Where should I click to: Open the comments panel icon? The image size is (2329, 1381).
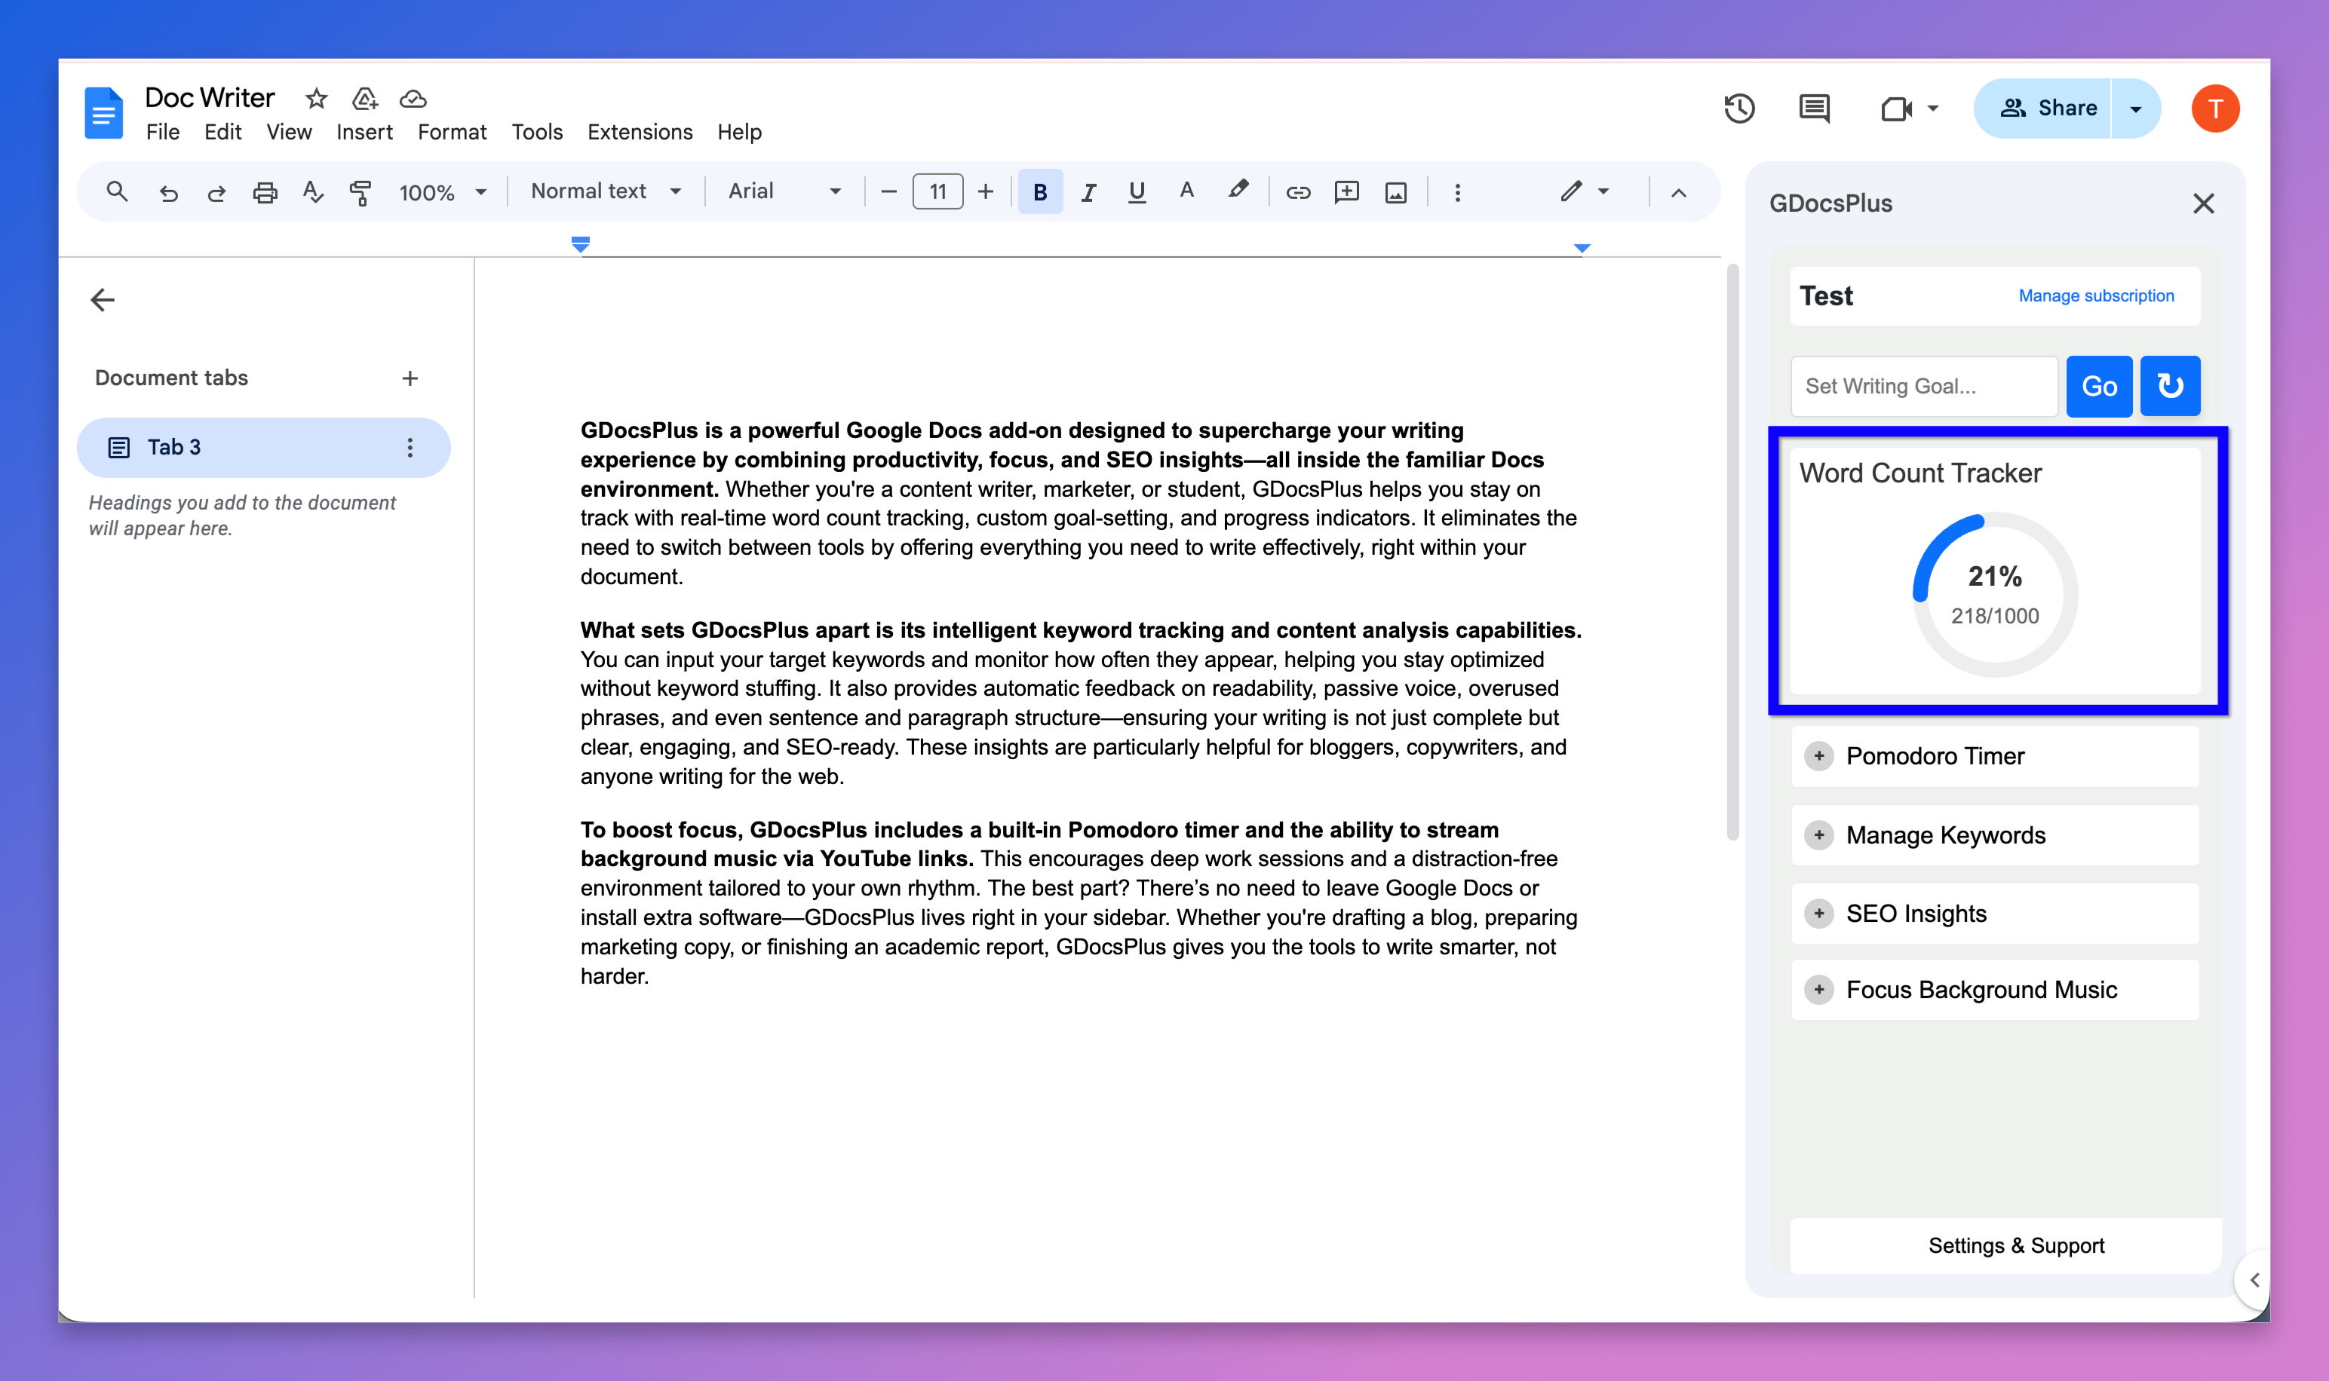[1814, 108]
